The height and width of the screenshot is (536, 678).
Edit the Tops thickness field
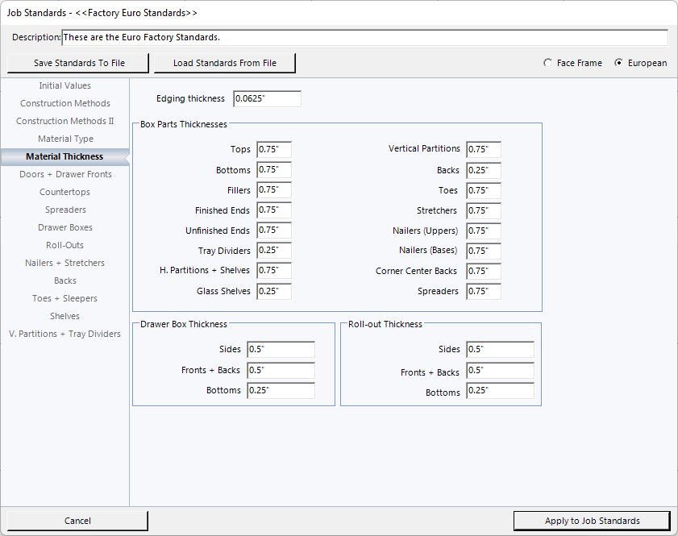(274, 150)
